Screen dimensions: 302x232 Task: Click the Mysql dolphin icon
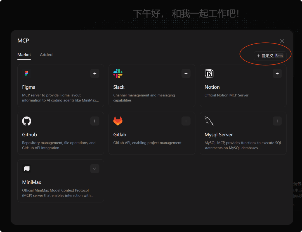click(x=209, y=121)
